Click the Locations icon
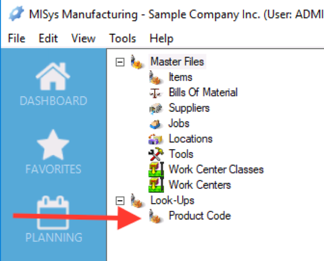324x261 pixels. tap(156, 139)
